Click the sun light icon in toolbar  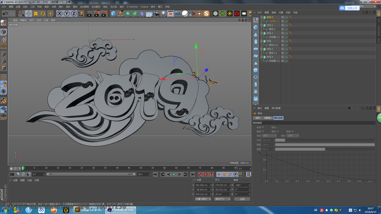(230, 13)
